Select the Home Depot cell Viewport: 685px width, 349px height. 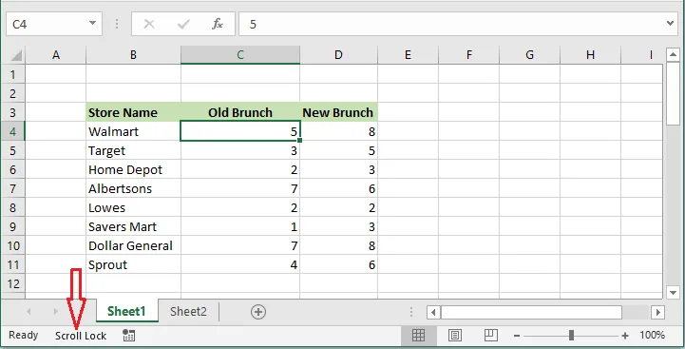[x=133, y=169]
